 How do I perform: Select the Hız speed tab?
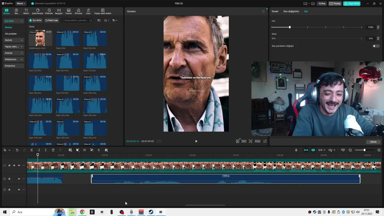pyautogui.click(x=306, y=11)
